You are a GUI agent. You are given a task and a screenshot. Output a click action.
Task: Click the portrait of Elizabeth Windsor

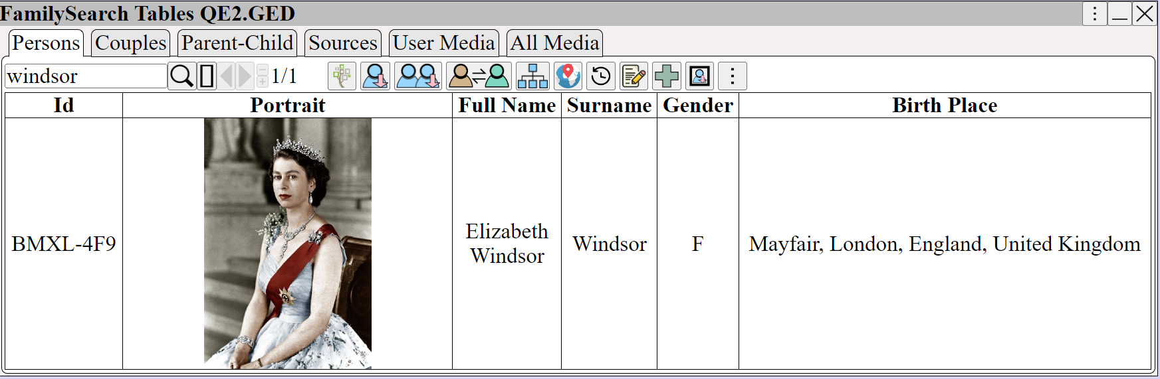(x=288, y=244)
